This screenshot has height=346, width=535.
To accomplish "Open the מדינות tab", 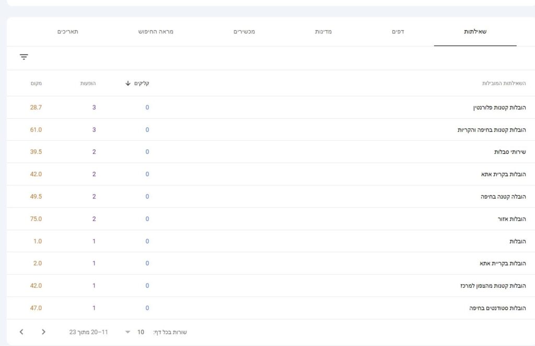I will (x=323, y=32).
